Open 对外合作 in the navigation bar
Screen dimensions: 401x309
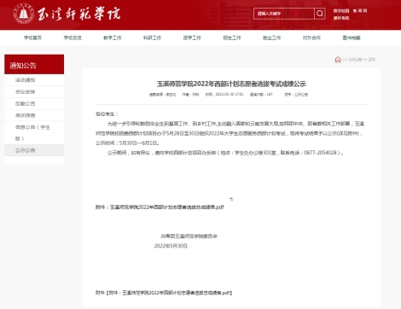coord(311,38)
